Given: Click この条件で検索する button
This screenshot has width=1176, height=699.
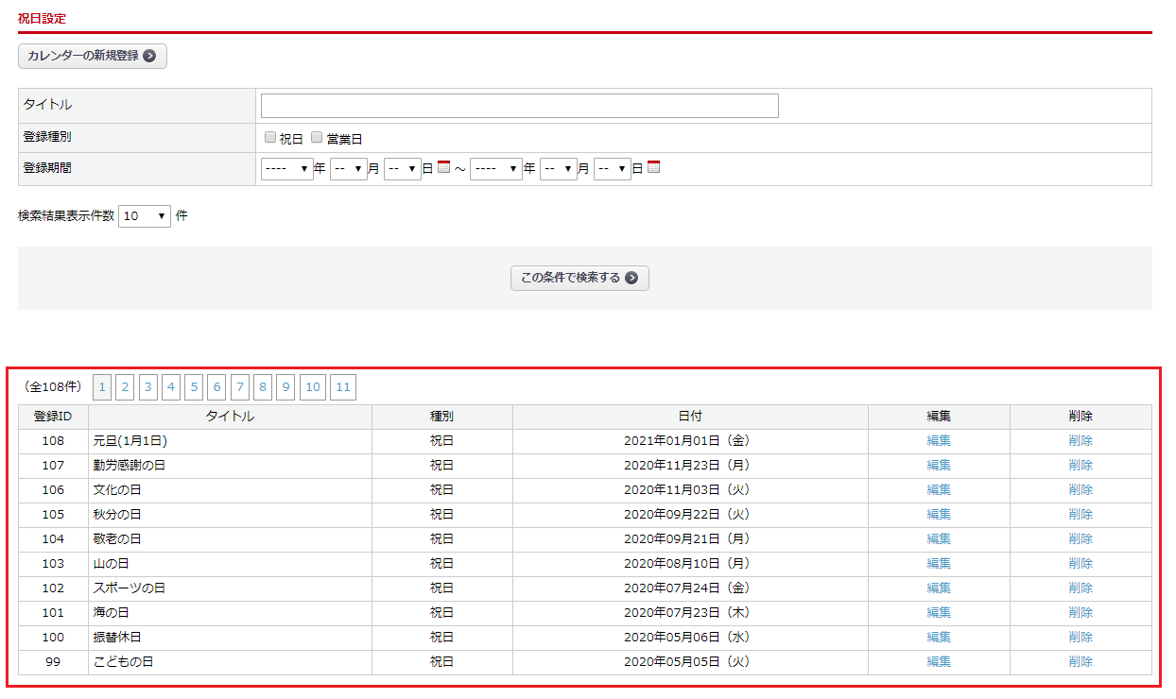Looking at the screenshot, I should pos(579,278).
